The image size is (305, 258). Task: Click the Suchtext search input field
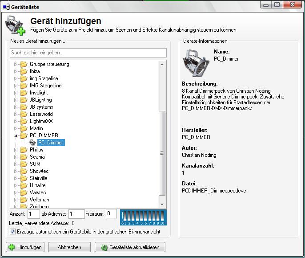point(88,53)
